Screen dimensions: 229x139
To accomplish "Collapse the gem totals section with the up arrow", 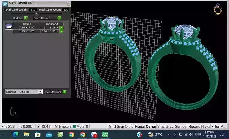I will click(37, 14).
